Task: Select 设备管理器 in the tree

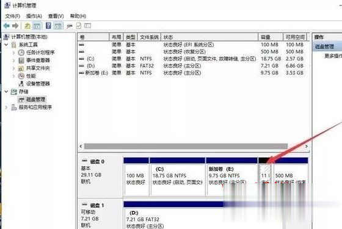Action: point(38,84)
